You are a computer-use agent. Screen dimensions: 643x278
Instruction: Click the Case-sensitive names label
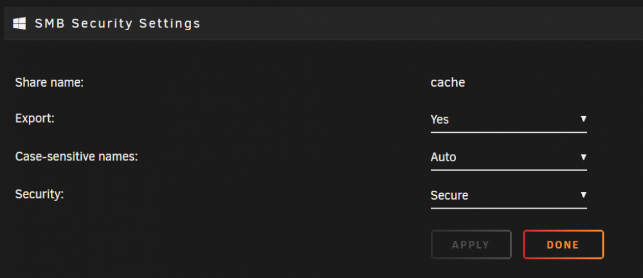click(77, 157)
